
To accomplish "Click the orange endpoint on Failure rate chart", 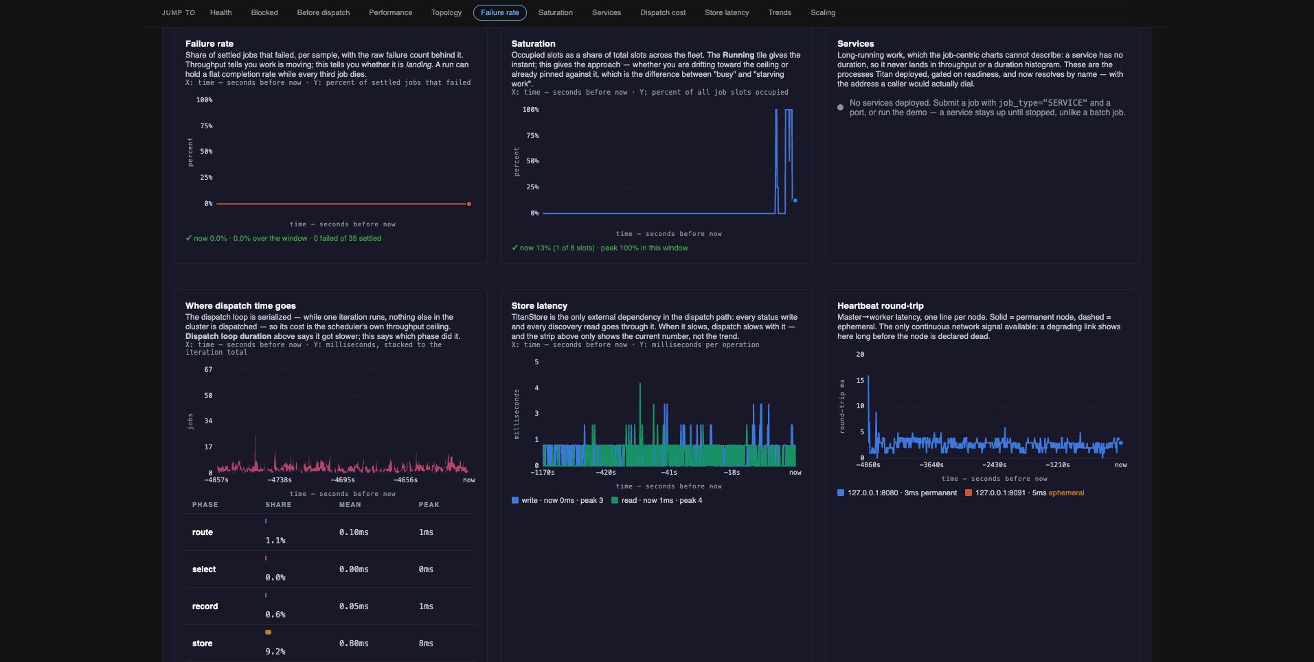I will pos(469,204).
